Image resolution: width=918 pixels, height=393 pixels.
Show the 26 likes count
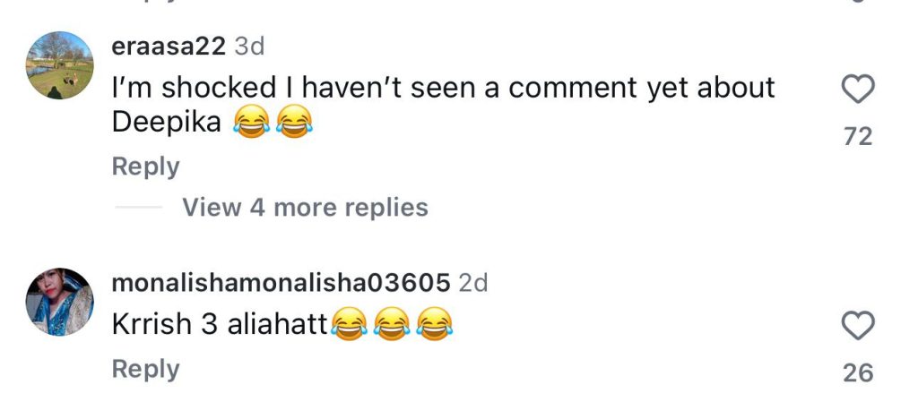[x=858, y=372]
